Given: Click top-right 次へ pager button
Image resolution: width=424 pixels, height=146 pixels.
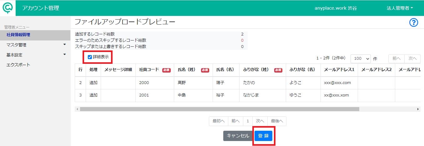Looking at the screenshot, I should coord(413,59).
